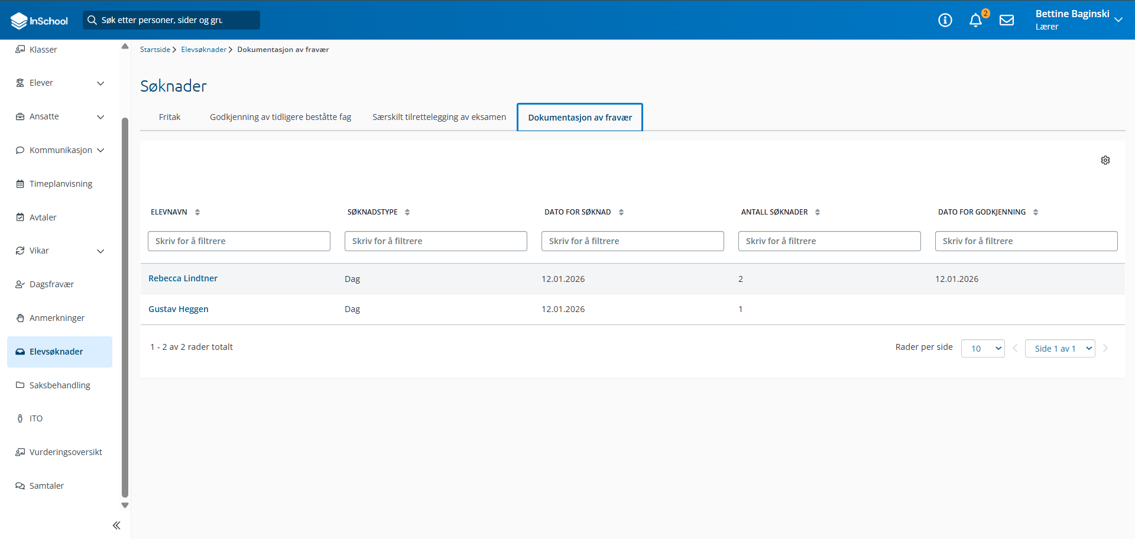Image resolution: width=1135 pixels, height=539 pixels.
Task: Open the information icon in header
Action: [x=945, y=20]
